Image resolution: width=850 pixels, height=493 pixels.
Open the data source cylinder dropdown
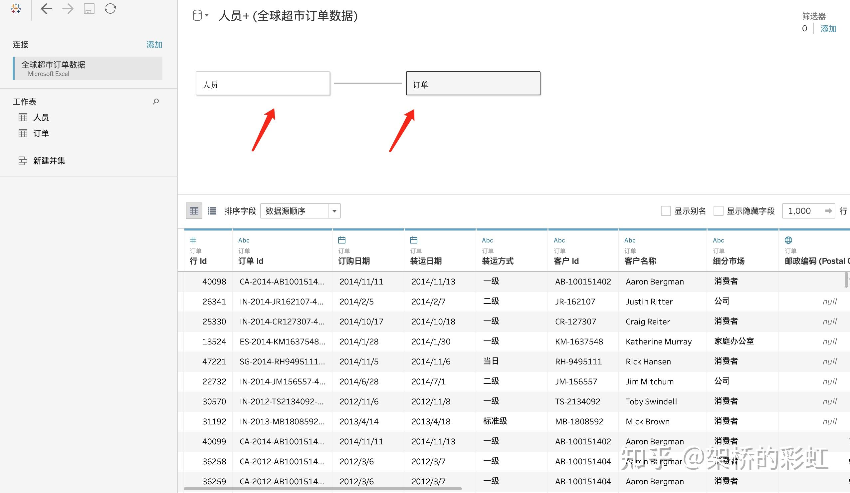coord(200,16)
